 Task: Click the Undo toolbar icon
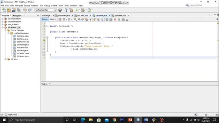point(25,10)
